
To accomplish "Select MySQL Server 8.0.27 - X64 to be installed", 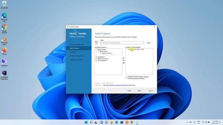I will [136, 50].
